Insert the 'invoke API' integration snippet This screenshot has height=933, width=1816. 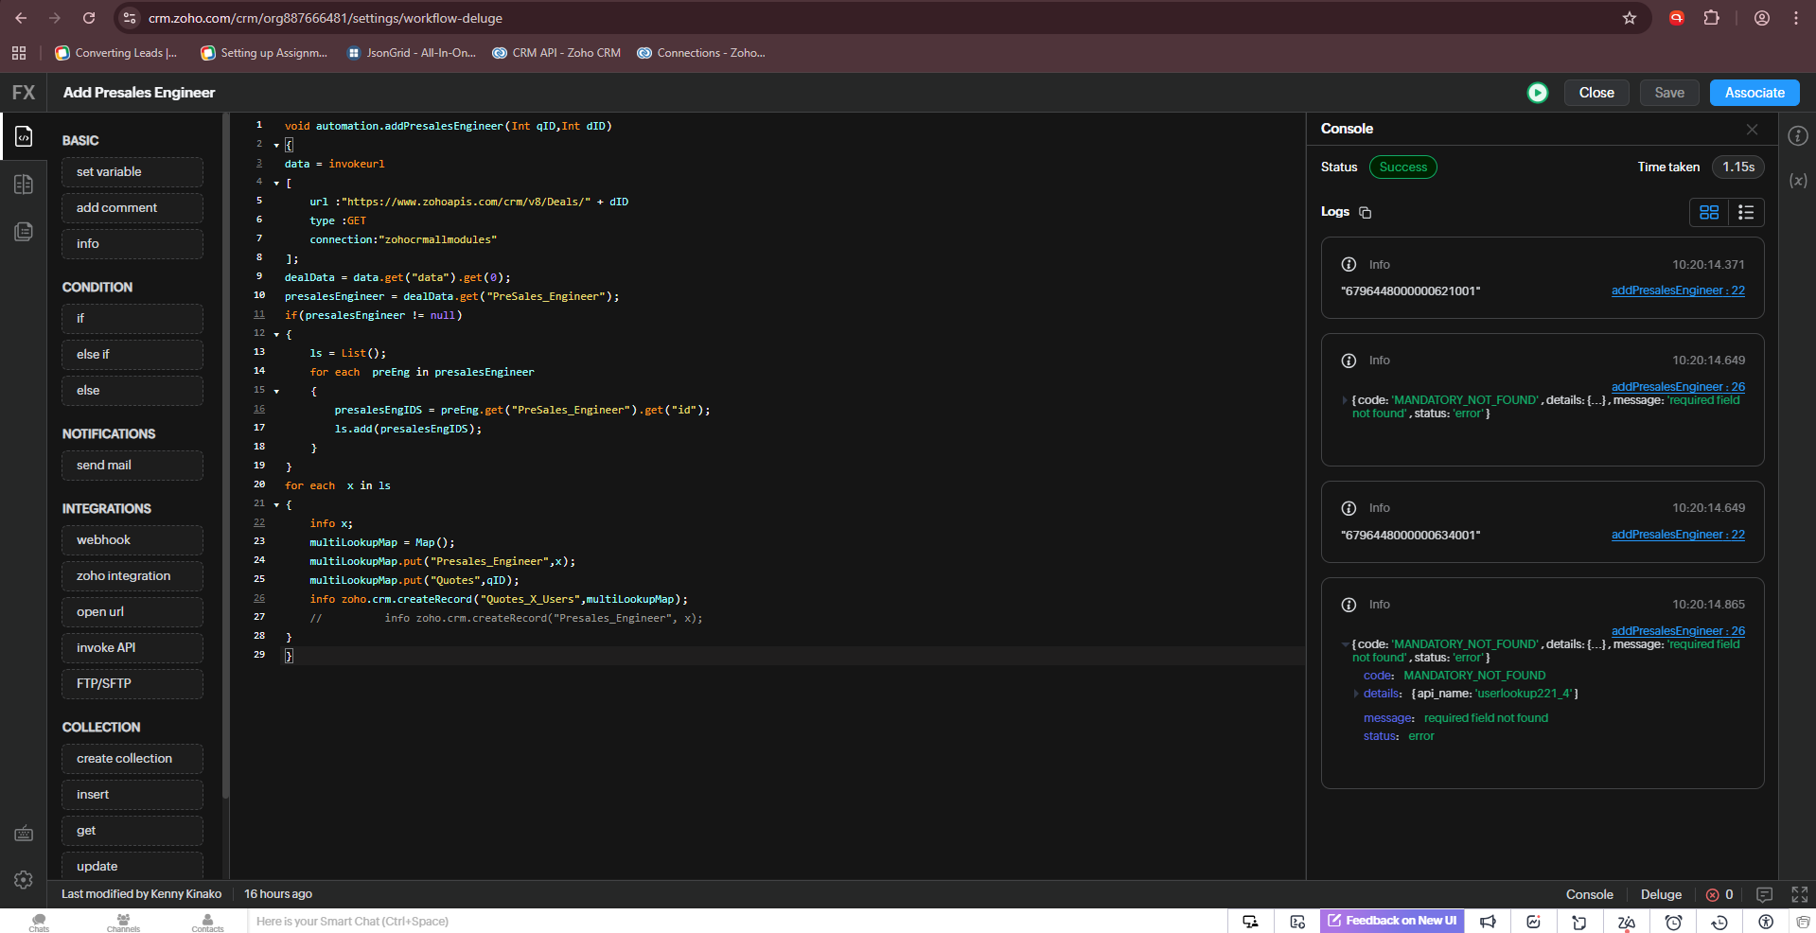tap(132, 647)
